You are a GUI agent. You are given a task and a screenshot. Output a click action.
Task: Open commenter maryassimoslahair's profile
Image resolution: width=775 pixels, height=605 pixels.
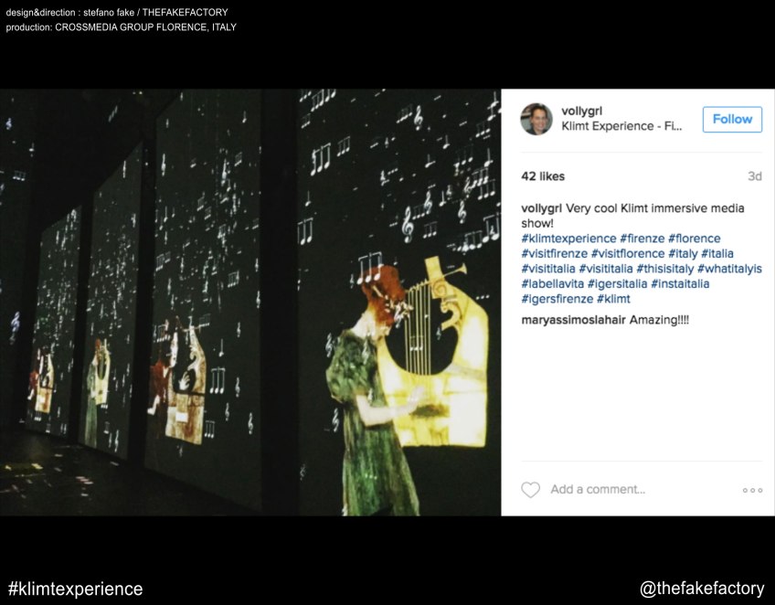coord(573,321)
